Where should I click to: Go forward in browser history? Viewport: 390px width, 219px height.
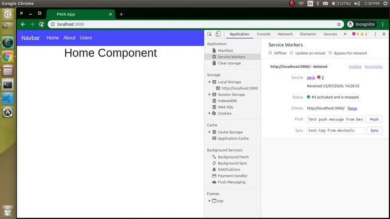coord(32,24)
